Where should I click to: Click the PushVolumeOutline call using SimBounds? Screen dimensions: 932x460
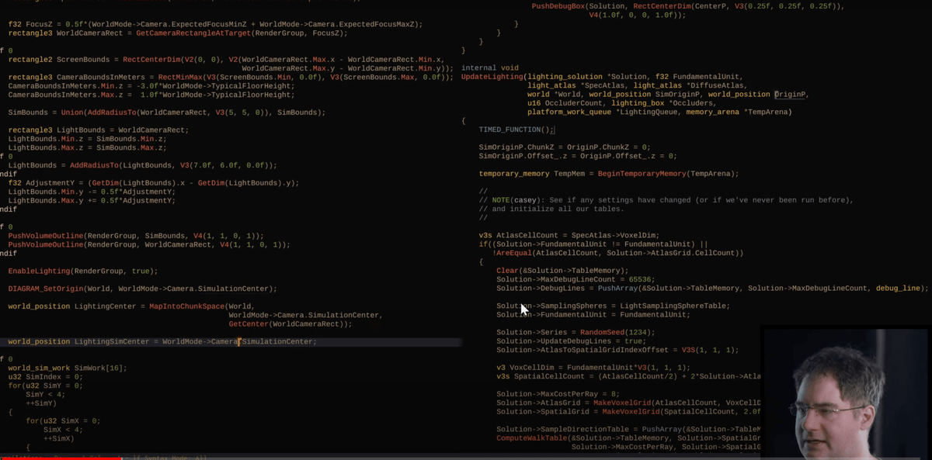[x=136, y=236]
